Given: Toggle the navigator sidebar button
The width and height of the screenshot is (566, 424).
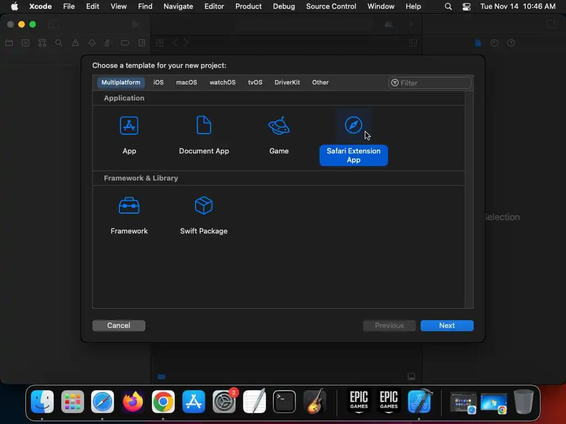Looking at the screenshot, I should point(54,24).
